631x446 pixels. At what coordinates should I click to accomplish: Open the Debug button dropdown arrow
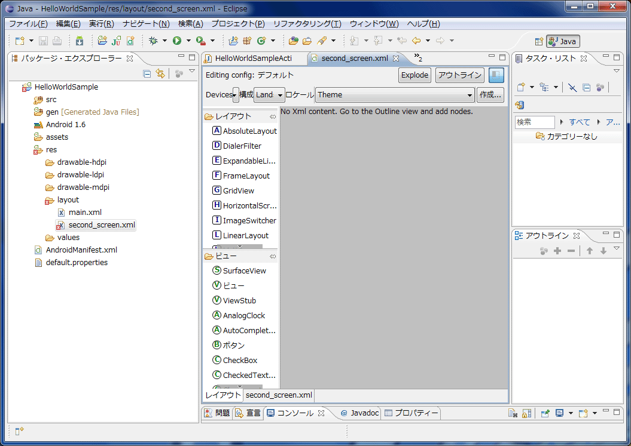[x=164, y=41]
